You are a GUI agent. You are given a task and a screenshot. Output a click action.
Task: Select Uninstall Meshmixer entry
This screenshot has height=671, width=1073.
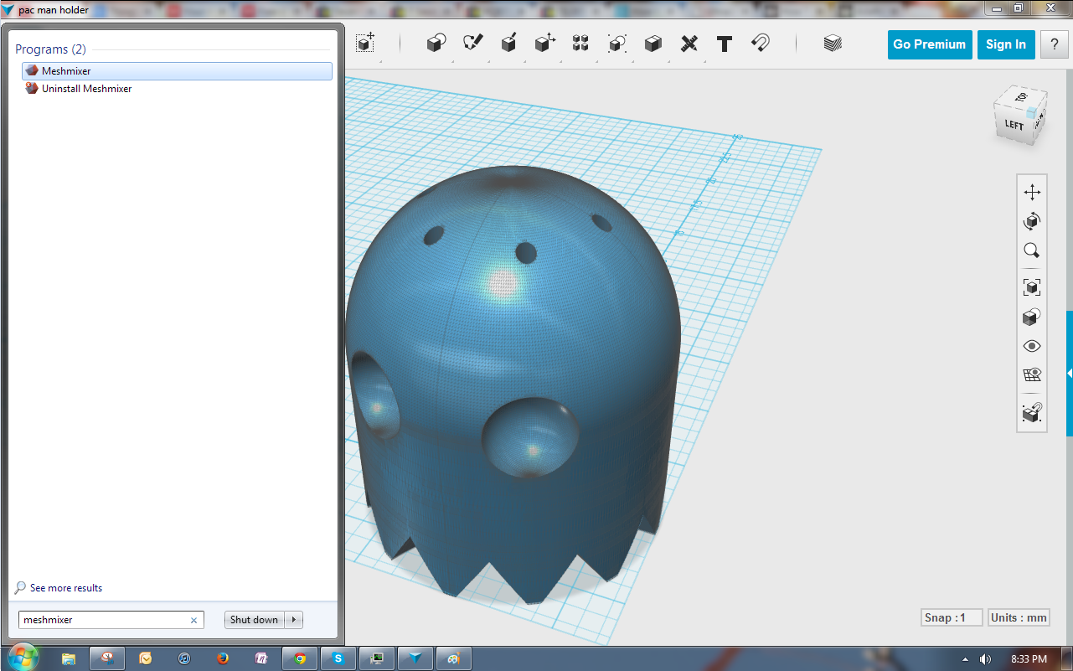click(86, 89)
